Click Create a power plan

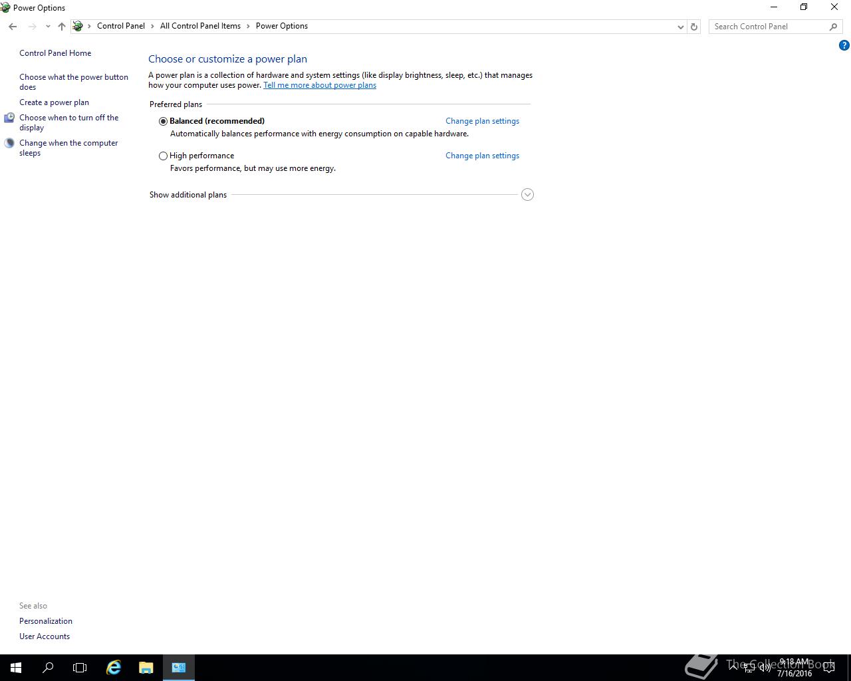(x=54, y=102)
